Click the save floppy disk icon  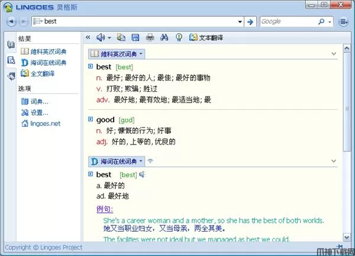point(136,37)
